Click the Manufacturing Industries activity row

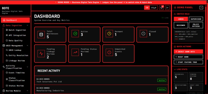101,89
